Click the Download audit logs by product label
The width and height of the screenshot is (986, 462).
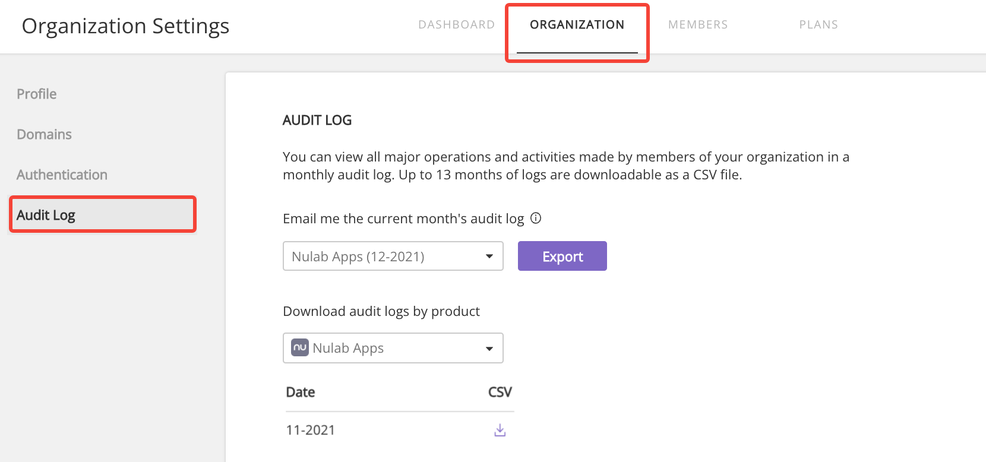click(x=381, y=311)
